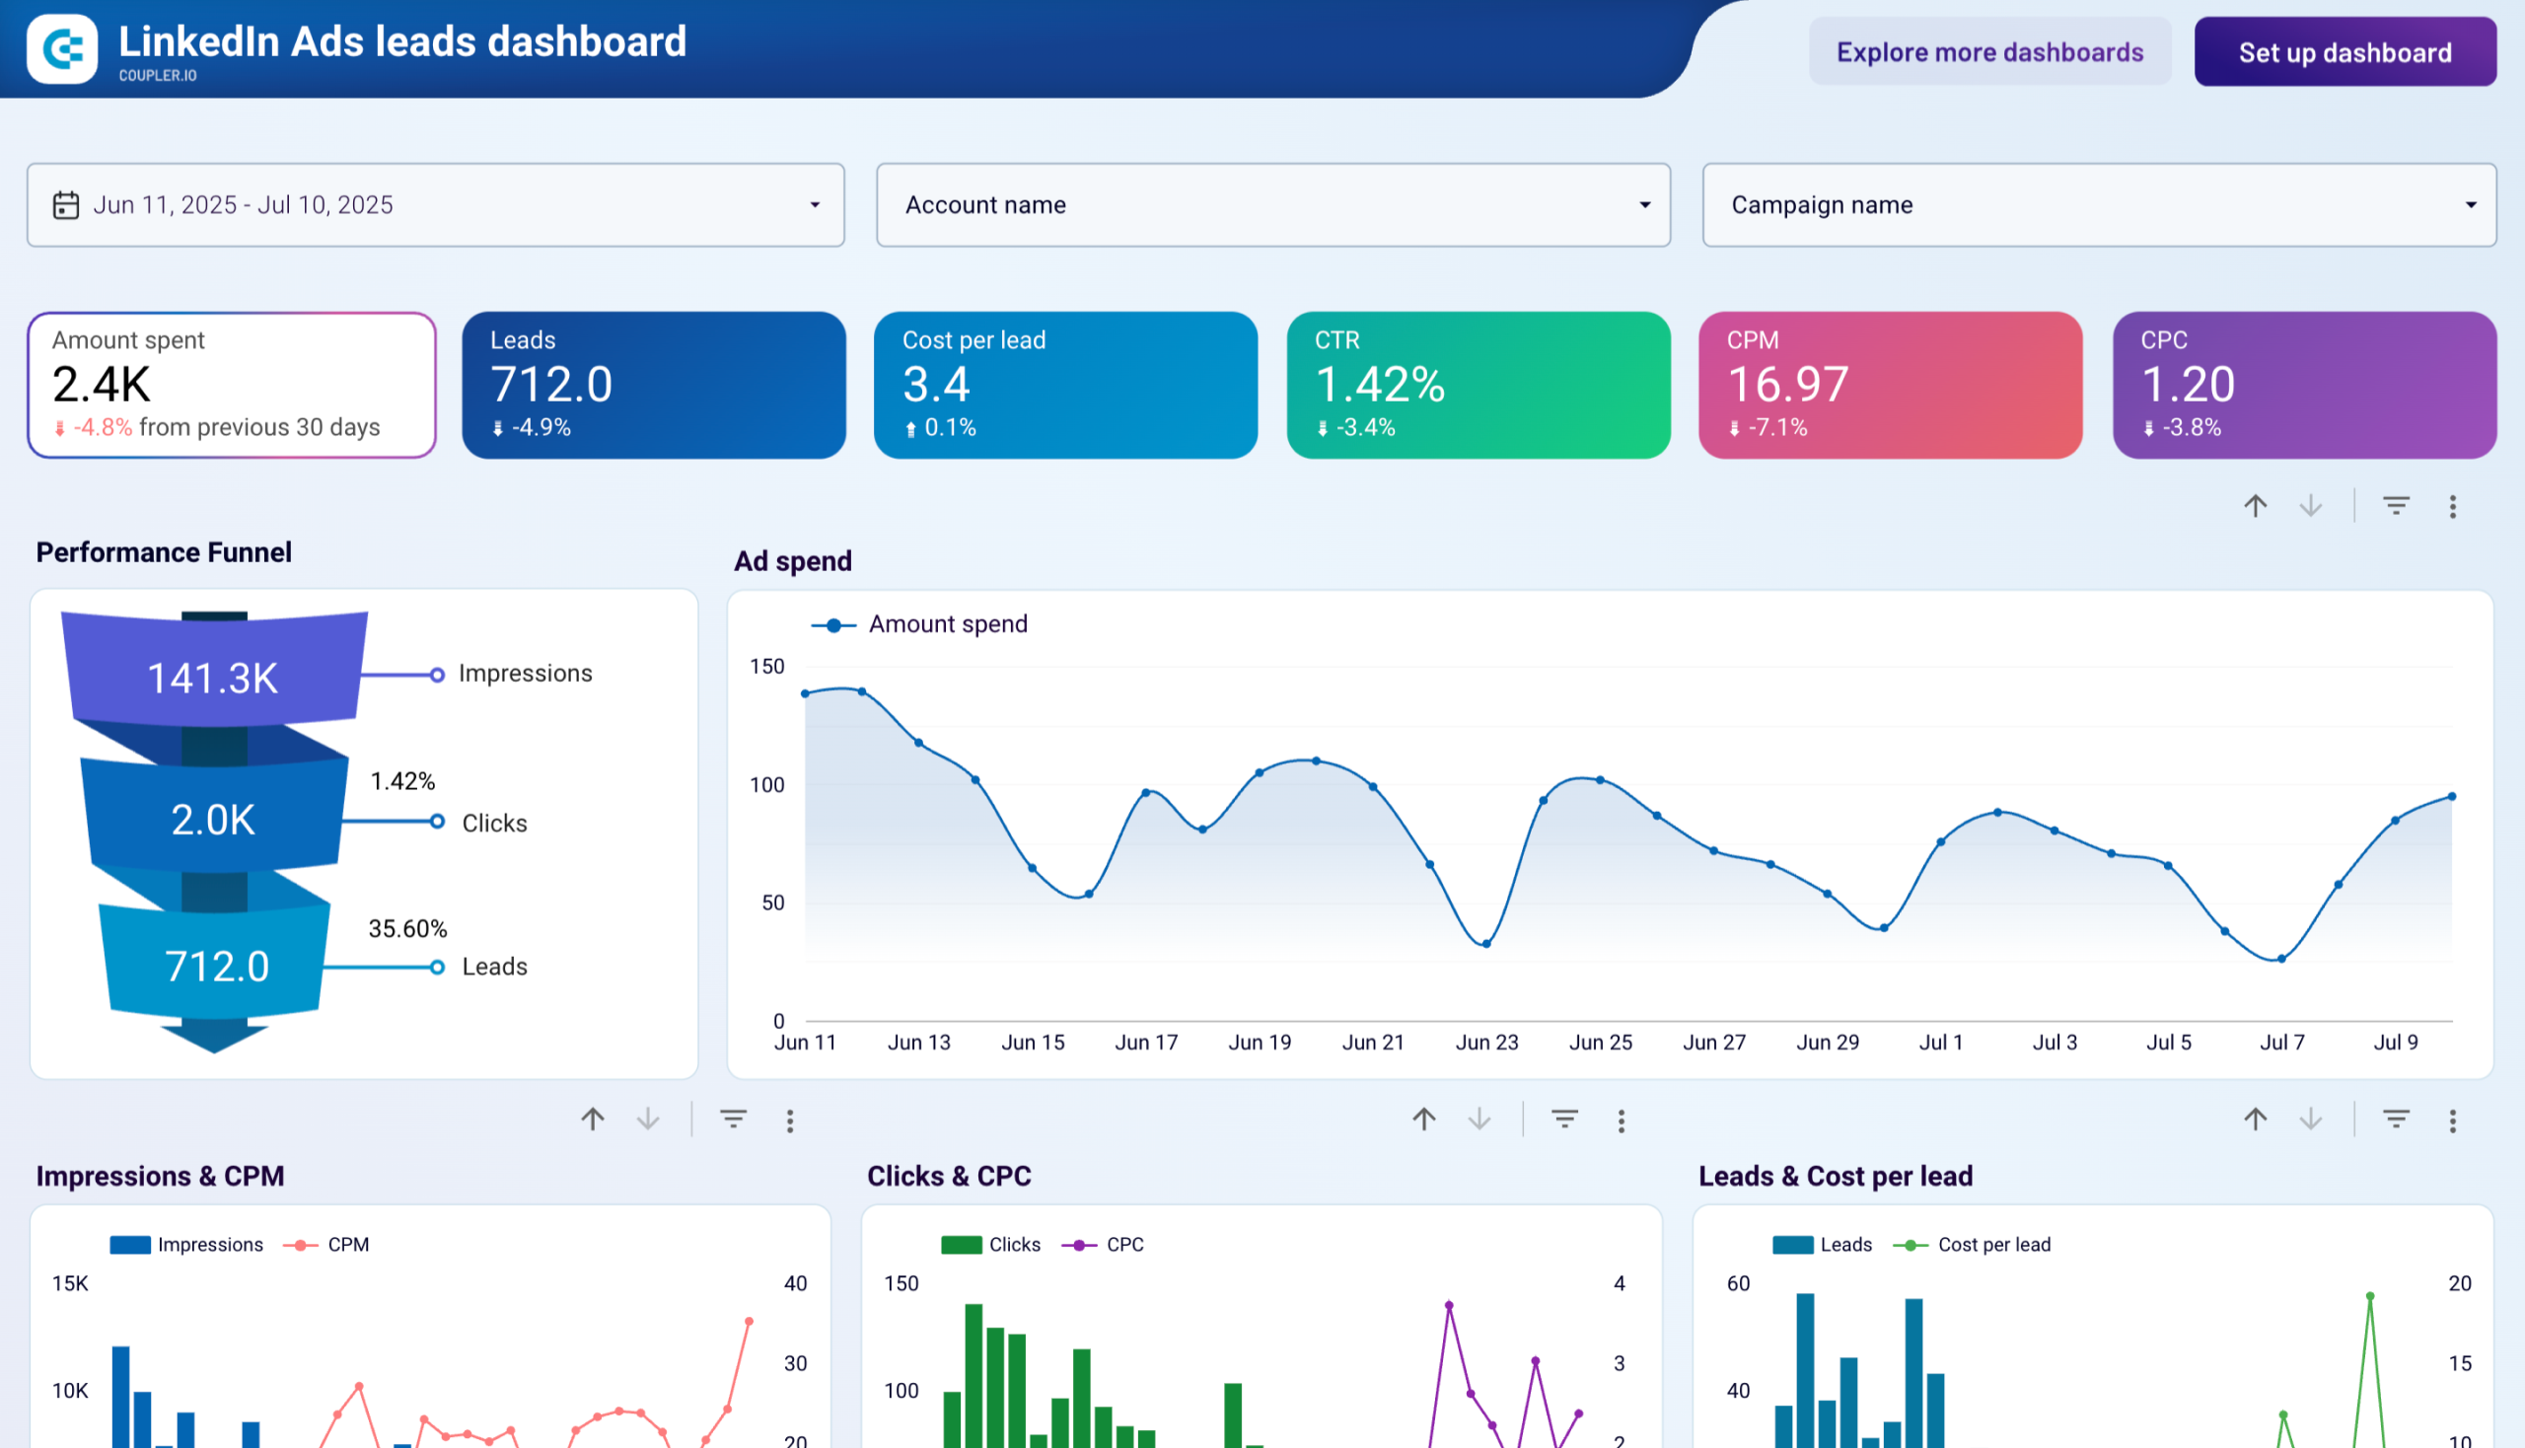This screenshot has width=2525, height=1448.
Task: Open the filter icon under the Ad spend chart
Action: (1564, 1118)
